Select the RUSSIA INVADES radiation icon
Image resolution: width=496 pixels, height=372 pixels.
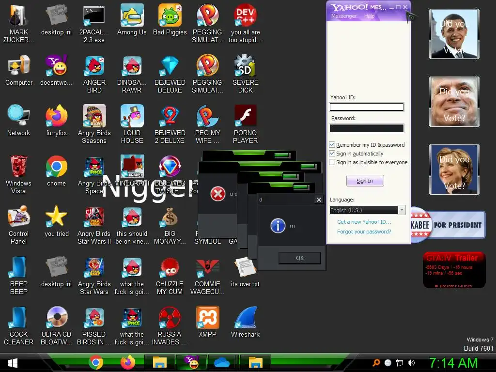coord(170,326)
